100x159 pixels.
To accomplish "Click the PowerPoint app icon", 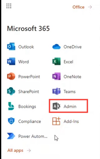I will tap(11, 76).
